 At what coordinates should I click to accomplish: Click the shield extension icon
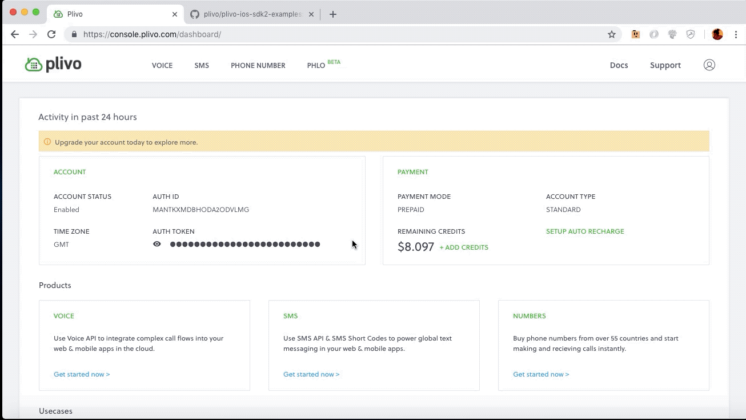coord(691,34)
